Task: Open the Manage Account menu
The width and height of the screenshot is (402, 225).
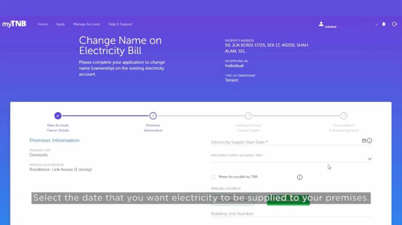Action: [x=87, y=25]
